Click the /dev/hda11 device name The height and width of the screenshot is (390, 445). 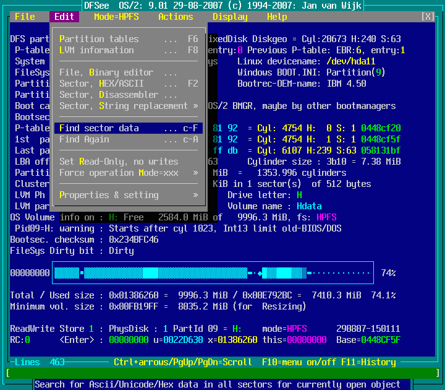click(351, 61)
